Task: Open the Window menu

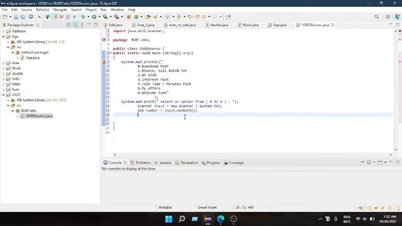Action: [117, 10]
